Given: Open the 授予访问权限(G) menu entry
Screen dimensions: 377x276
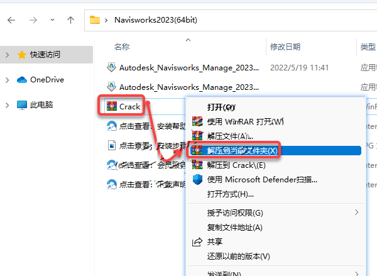Looking at the screenshot, I should (x=235, y=213).
